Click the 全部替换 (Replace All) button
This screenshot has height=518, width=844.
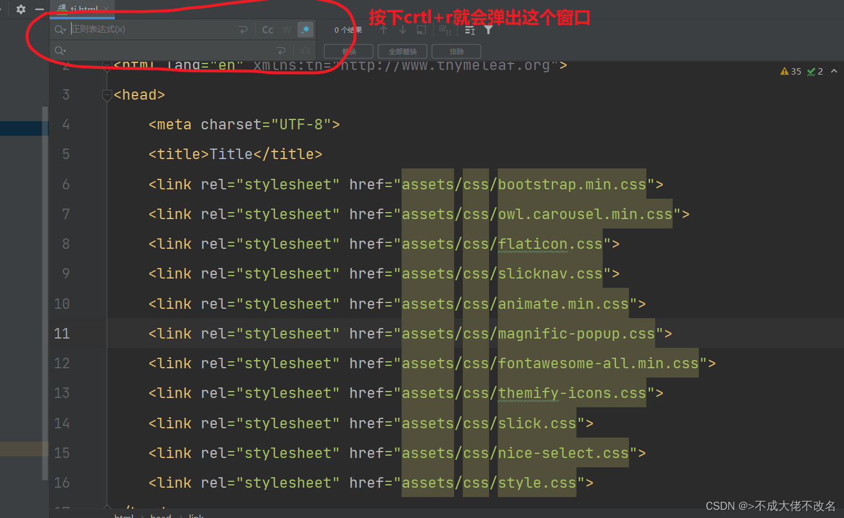tap(402, 51)
